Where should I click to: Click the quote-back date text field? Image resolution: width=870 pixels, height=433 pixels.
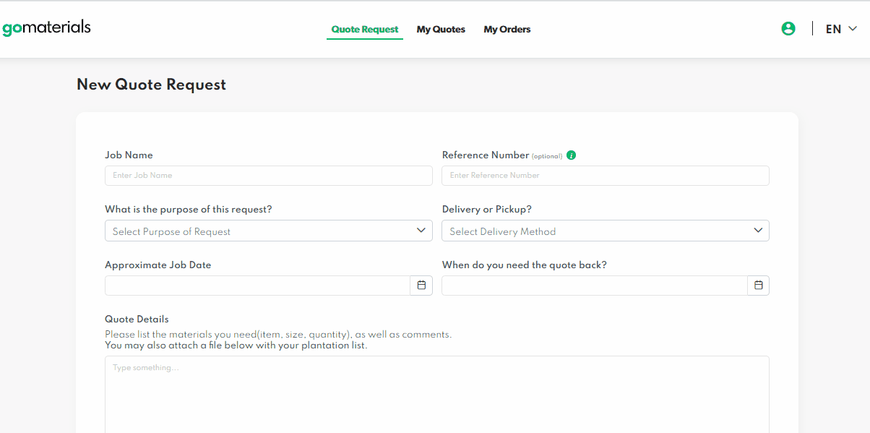pyautogui.click(x=595, y=286)
